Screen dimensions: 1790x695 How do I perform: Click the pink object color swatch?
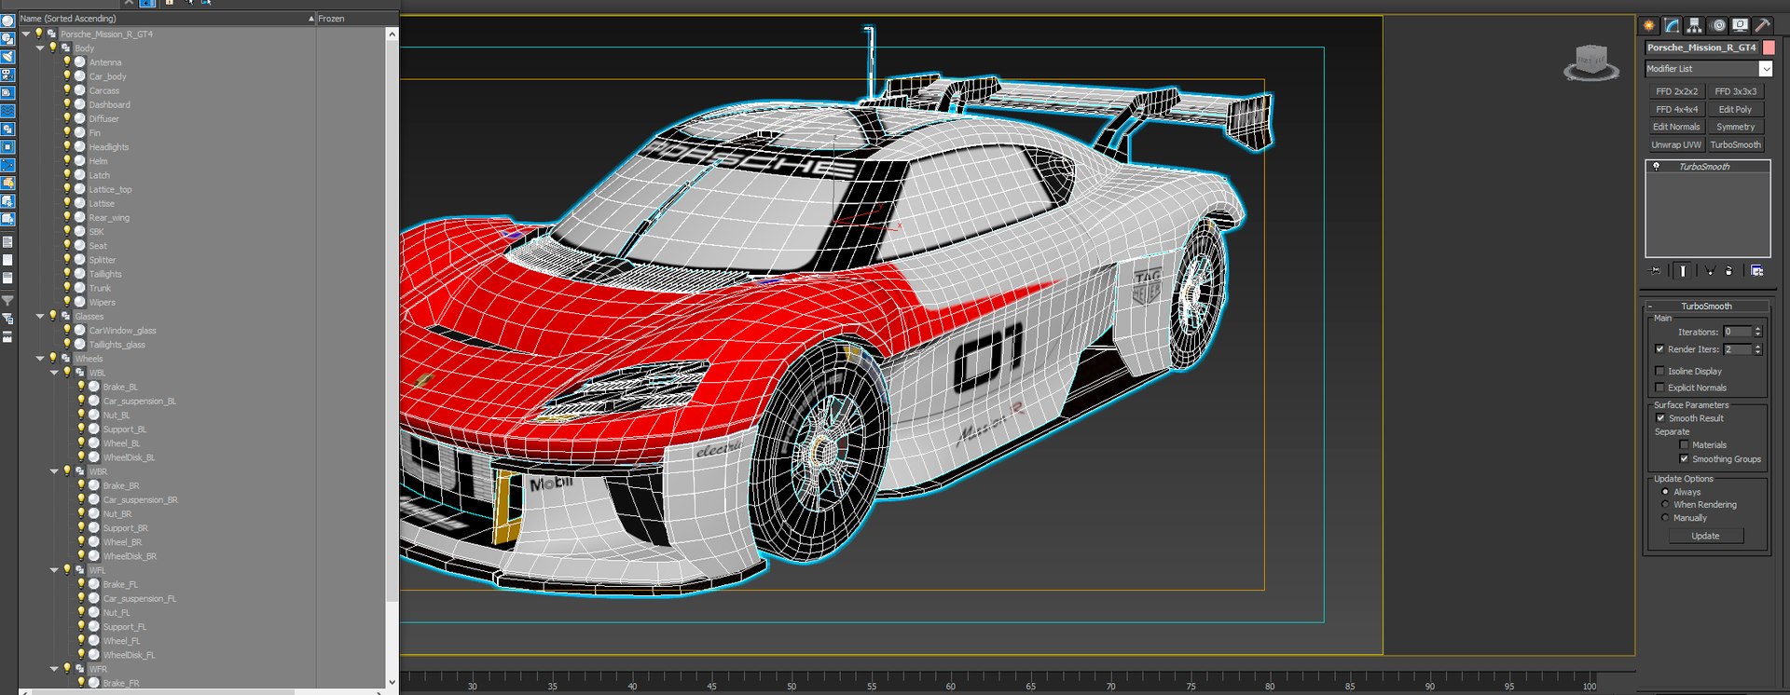point(1769,48)
